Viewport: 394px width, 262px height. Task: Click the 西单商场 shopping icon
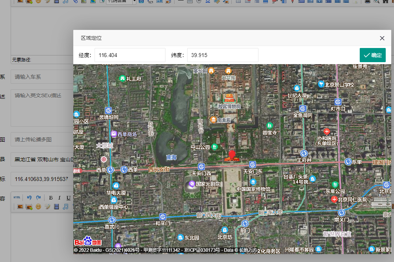click(x=114, y=134)
